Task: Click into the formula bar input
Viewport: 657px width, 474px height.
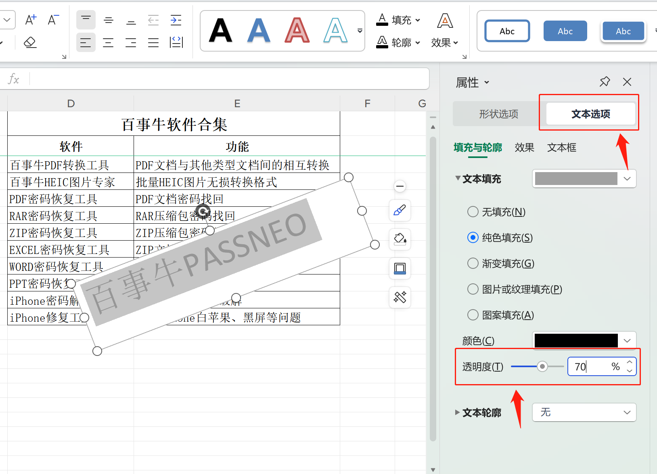Action: click(229, 79)
